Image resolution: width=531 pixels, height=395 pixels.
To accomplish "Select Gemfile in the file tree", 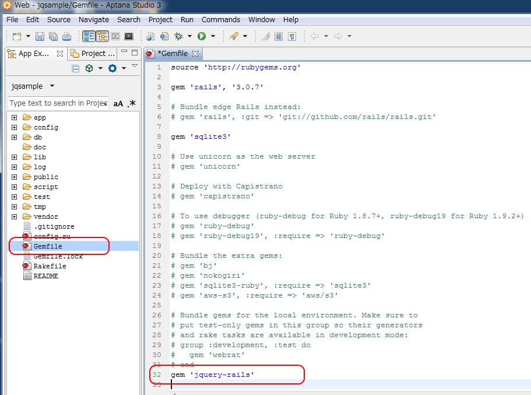I will [48, 246].
